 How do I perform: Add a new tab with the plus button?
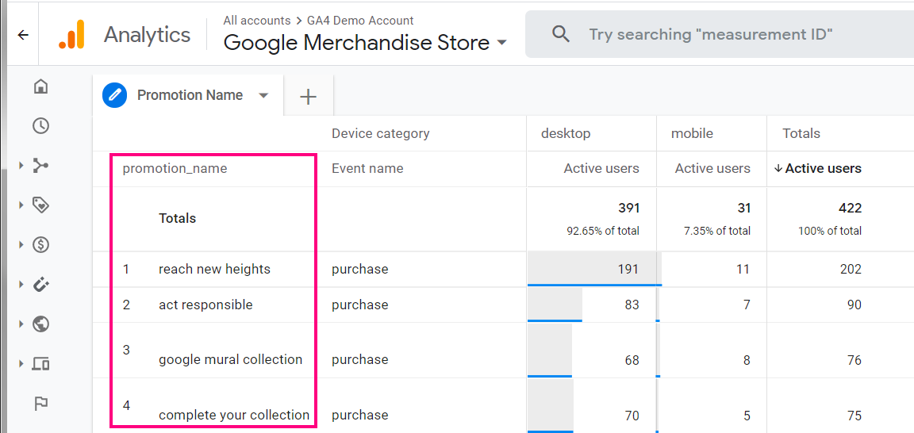[x=308, y=97]
